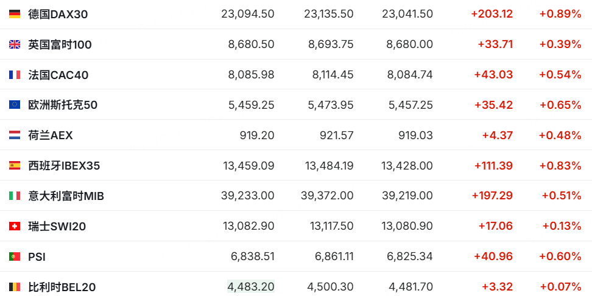
Task: Click the Swiss flag icon
Action: tap(15, 226)
